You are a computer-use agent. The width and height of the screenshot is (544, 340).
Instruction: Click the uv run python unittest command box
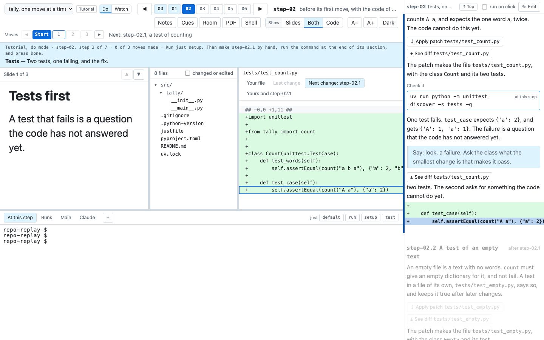473,100
